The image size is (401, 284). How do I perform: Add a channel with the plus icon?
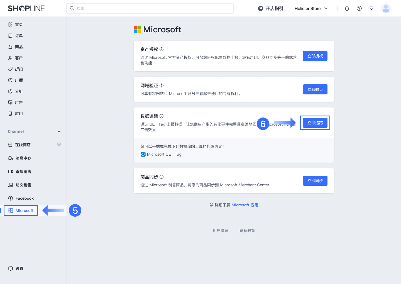pos(59,131)
